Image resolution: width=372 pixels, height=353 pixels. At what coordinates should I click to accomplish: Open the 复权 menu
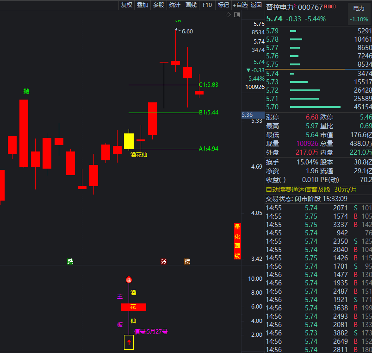[x=126, y=5]
